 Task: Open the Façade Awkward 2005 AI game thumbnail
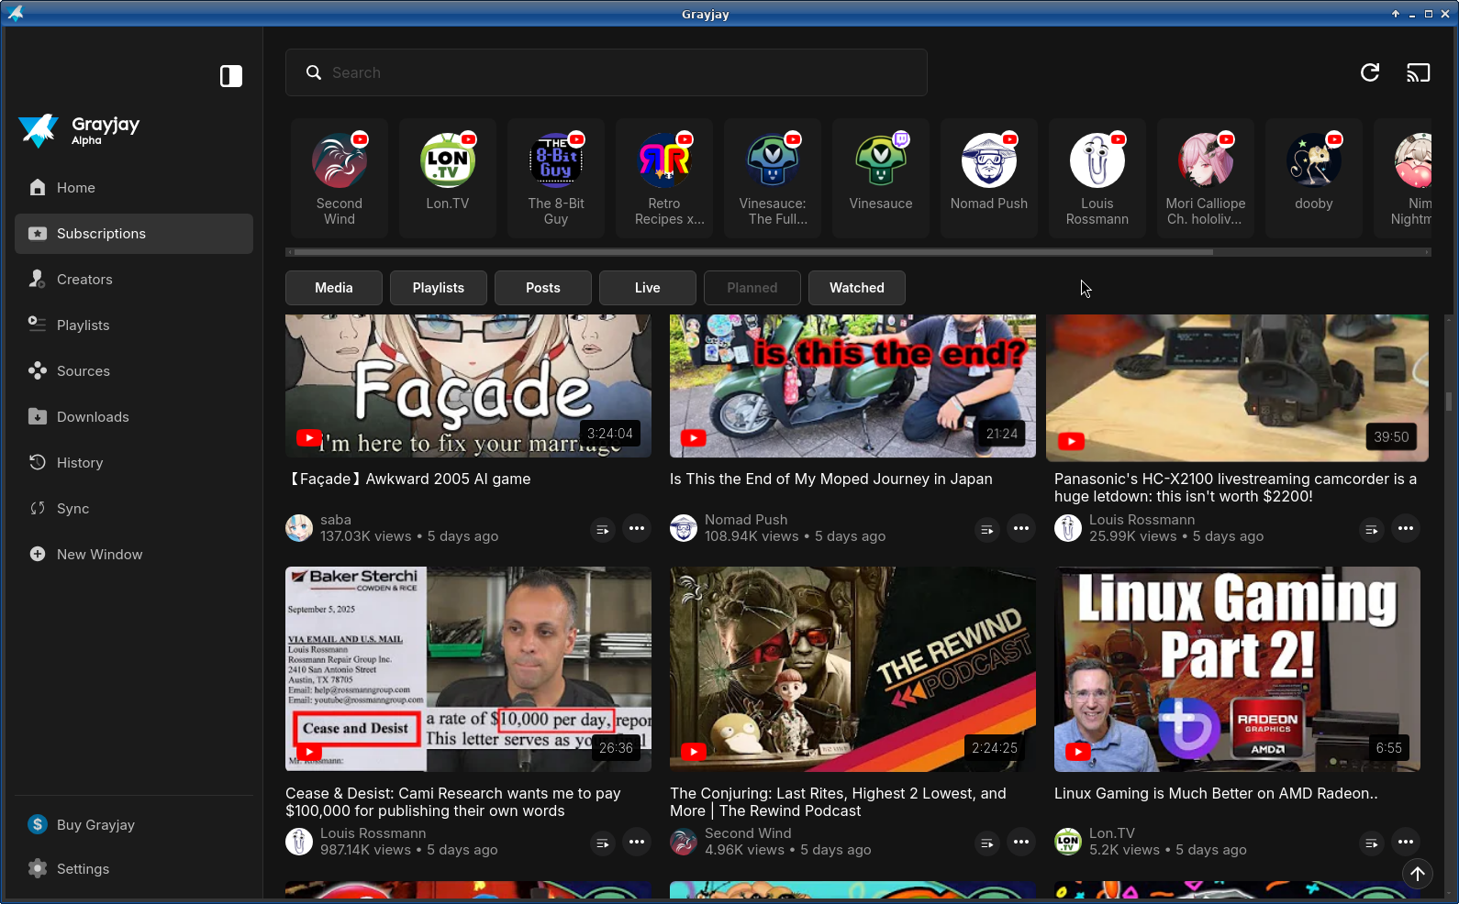click(468, 386)
